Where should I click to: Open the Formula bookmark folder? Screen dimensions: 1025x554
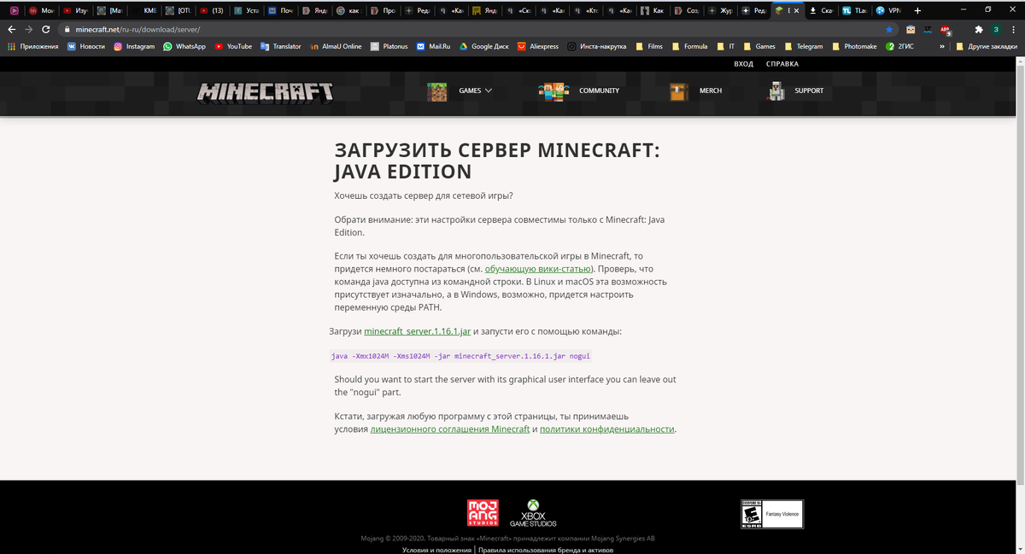689,46
